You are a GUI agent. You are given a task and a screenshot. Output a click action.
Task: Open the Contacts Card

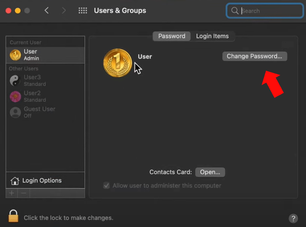[x=210, y=172]
